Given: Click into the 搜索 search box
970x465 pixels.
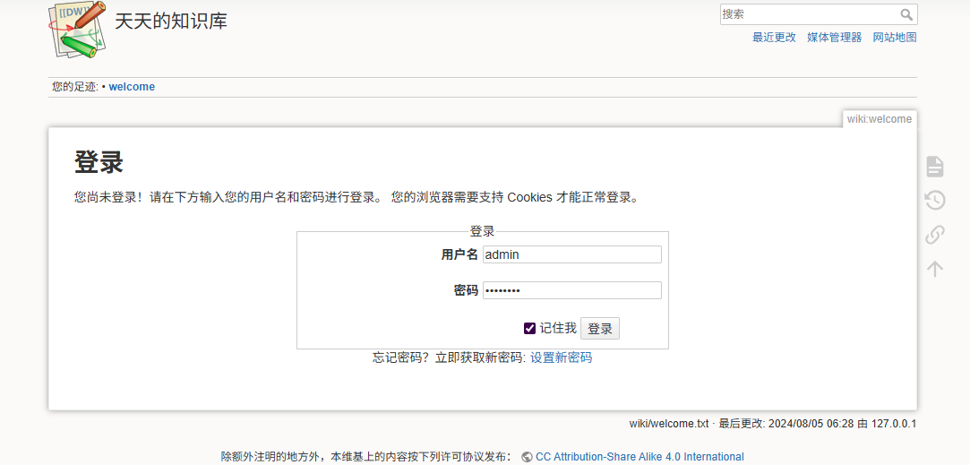Looking at the screenshot, I should click(809, 14).
